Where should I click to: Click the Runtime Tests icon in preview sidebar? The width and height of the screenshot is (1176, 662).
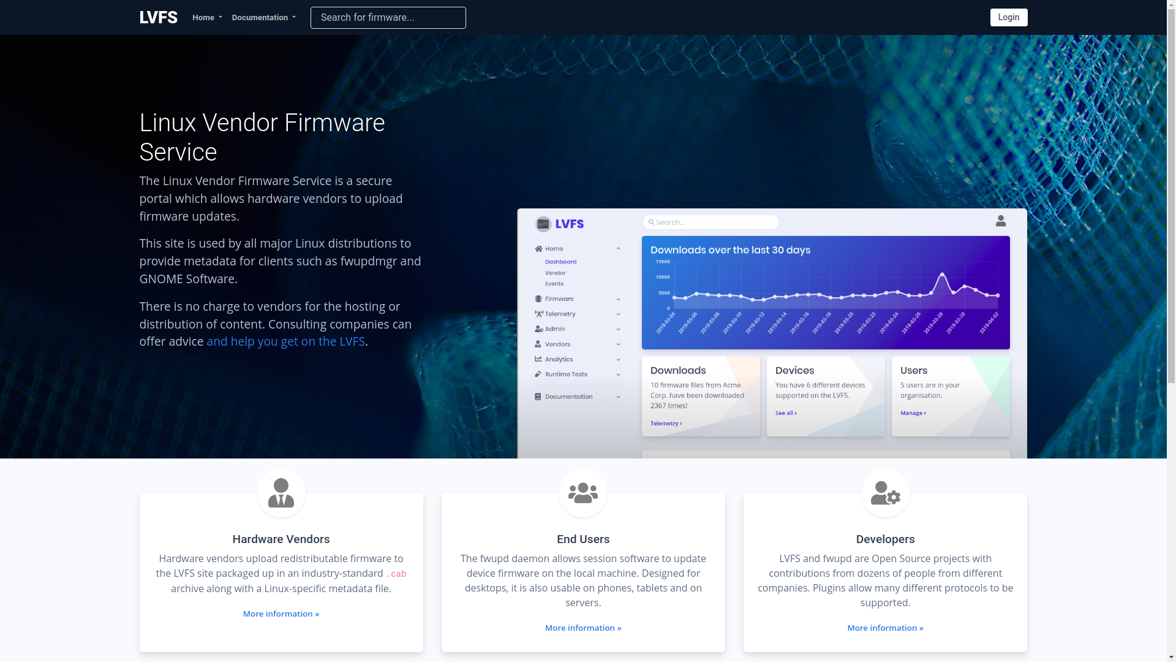pos(538,374)
